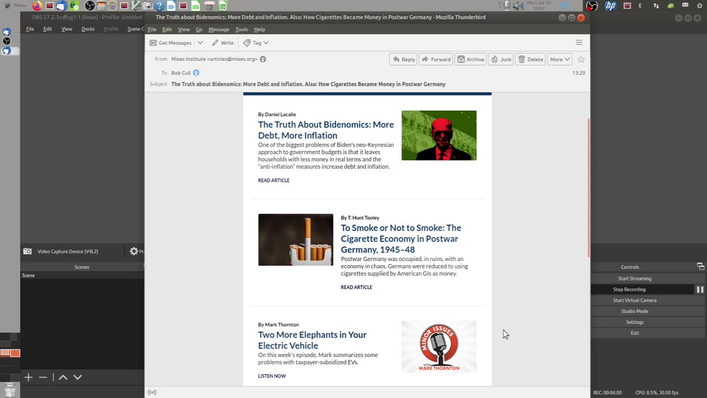
Task: Click the contact icon beside Mises Institute sender
Action: tap(263, 59)
